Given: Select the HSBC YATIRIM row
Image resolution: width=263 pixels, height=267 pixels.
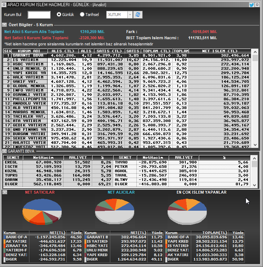Looking at the screenshot, I should [127, 64].
